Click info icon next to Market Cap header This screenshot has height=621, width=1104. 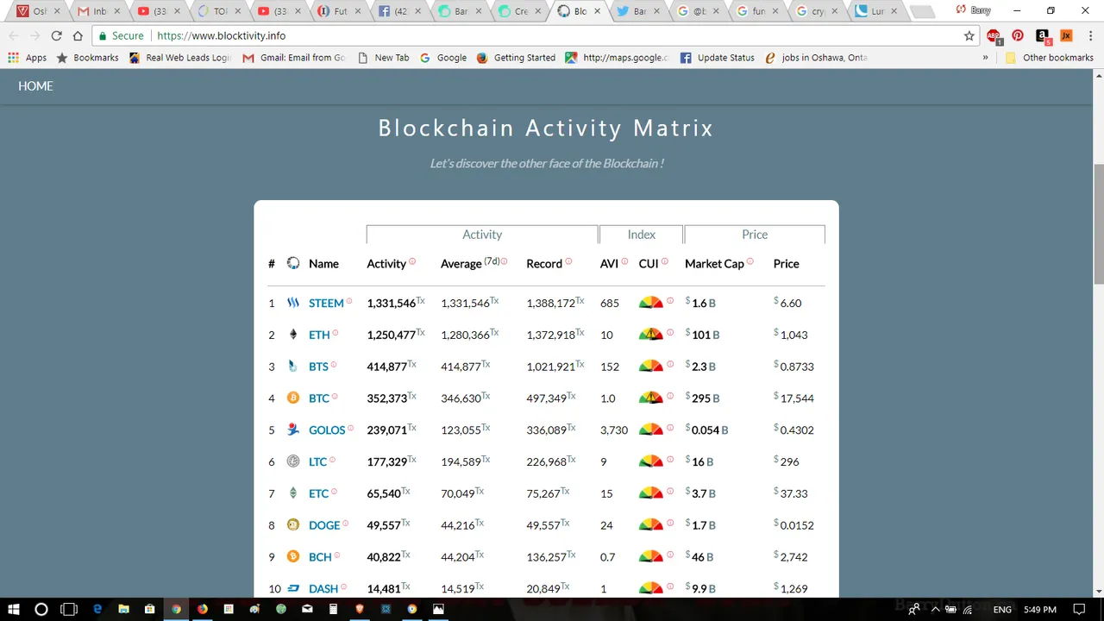click(750, 261)
